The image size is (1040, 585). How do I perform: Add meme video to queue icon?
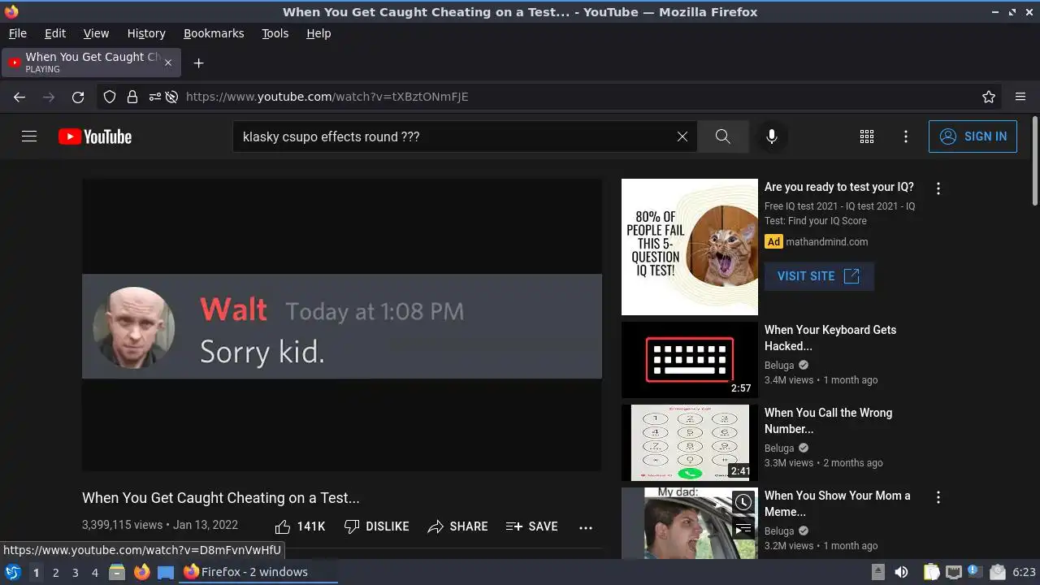click(x=743, y=530)
